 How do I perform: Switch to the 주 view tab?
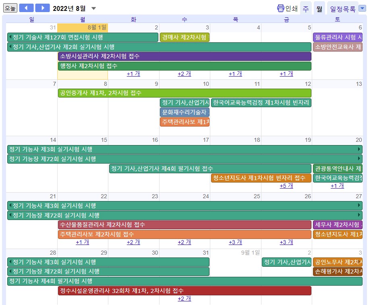click(306, 8)
